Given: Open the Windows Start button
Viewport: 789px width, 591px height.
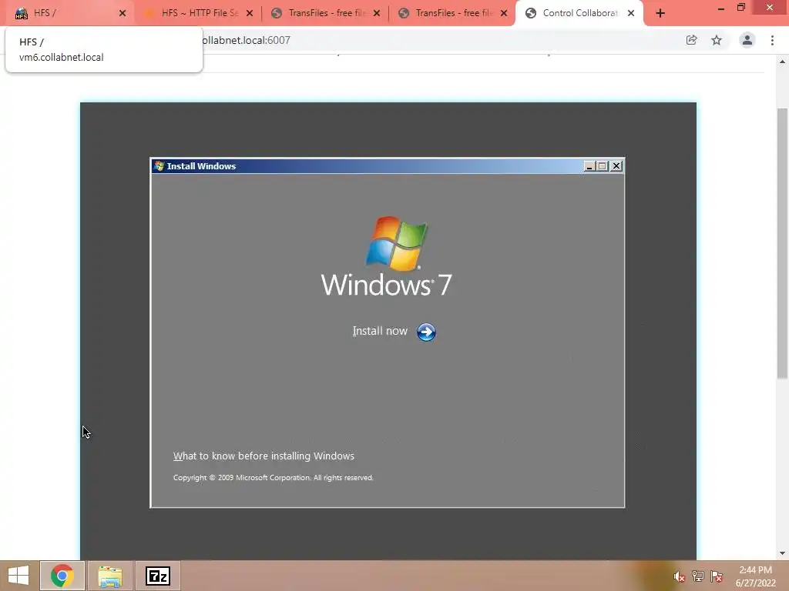Looking at the screenshot, I should (18, 576).
